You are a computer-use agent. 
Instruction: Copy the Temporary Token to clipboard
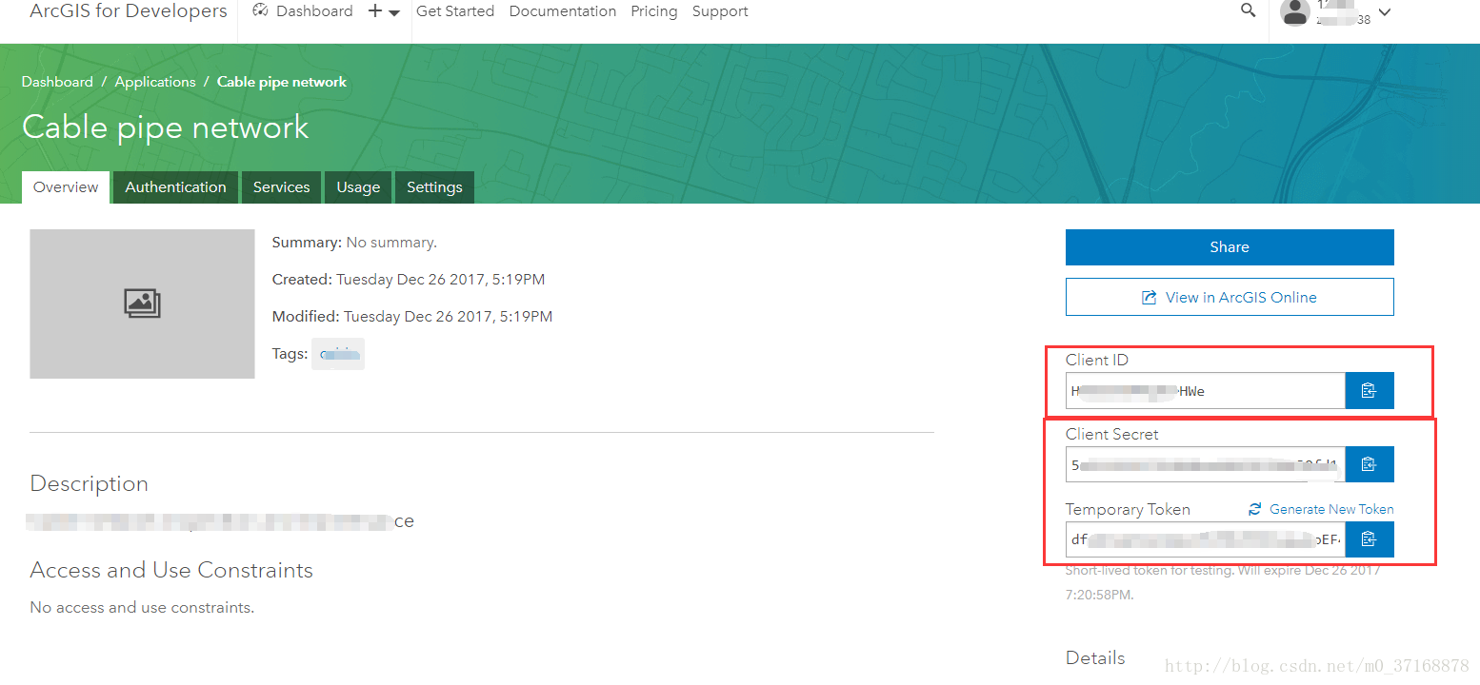(x=1370, y=539)
